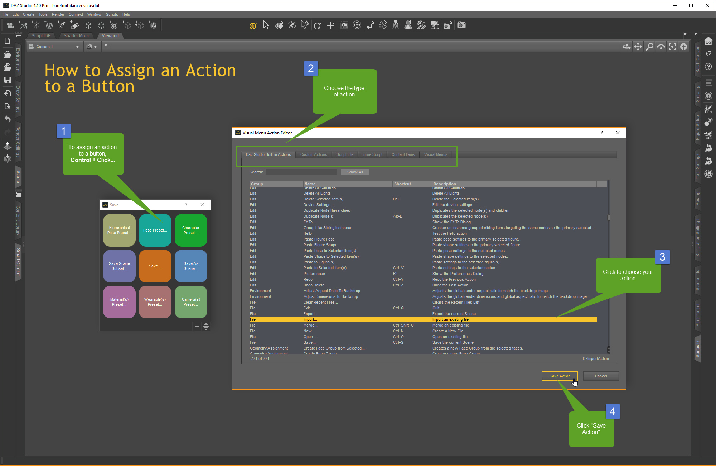Select the Rotate tool in toolbar
Screen dimensions: 716x466
tap(318, 25)
